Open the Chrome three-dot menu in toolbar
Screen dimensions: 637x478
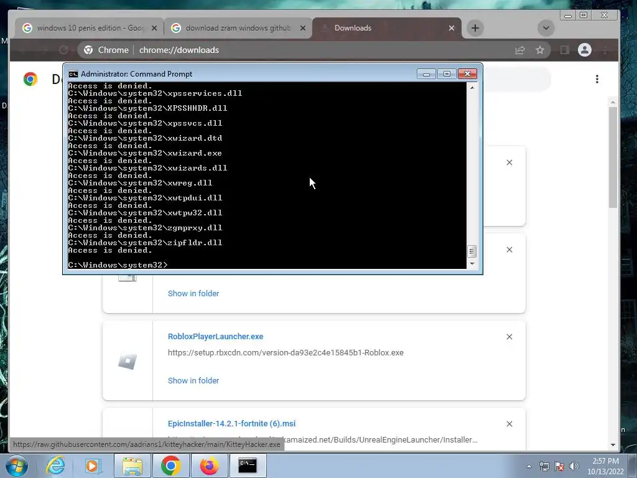(x=605, y=50)
